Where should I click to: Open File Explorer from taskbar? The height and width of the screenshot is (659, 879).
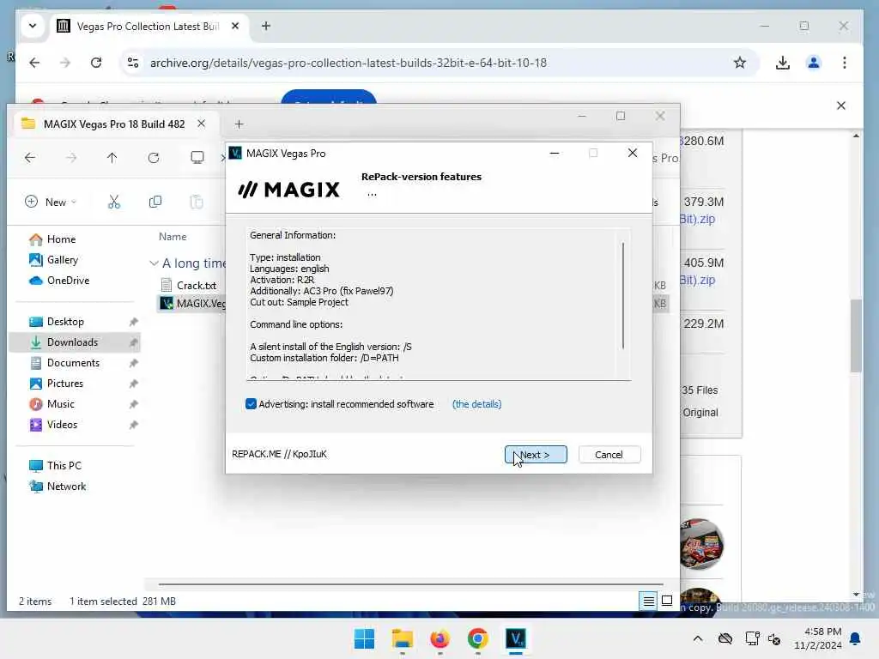(x=402, y=638)
